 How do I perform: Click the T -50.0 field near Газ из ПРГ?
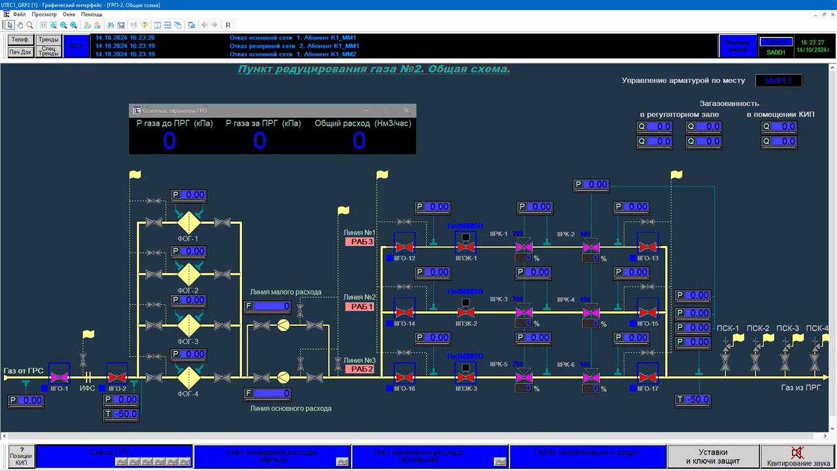[x=693, y=400]
